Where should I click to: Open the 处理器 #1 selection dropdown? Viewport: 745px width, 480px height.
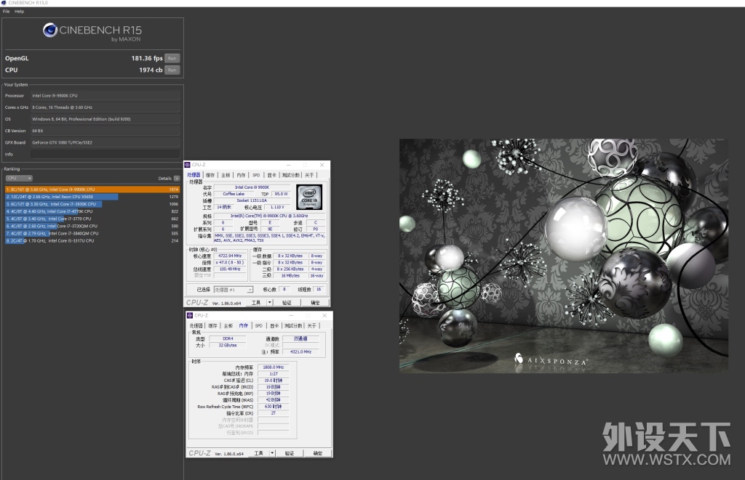pos(234,289)
